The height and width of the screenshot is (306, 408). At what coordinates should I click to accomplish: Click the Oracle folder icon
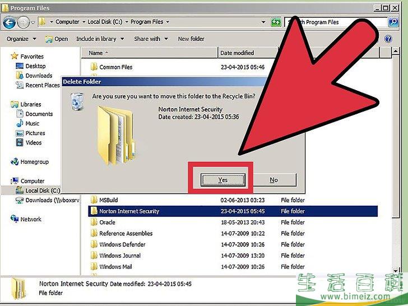pyautogui.click(x=94, y=222)
